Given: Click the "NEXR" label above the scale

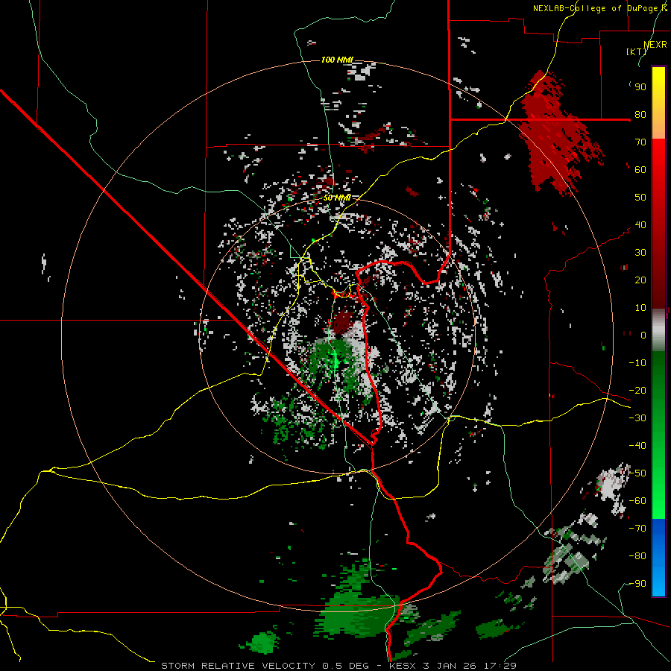Looking at the screenshot, I should pos(655,45).
